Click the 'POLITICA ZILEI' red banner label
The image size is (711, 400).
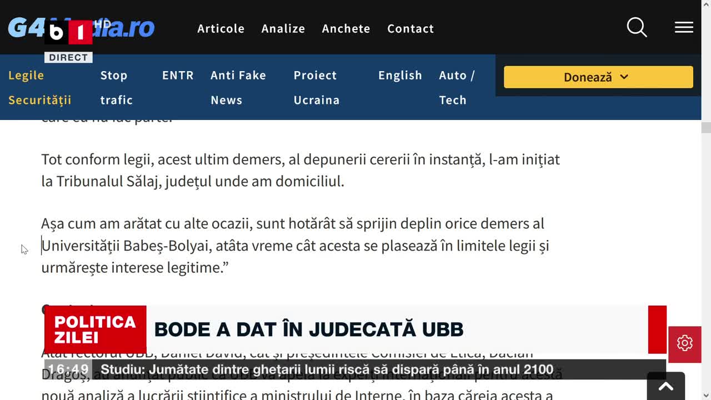(95, 329)
